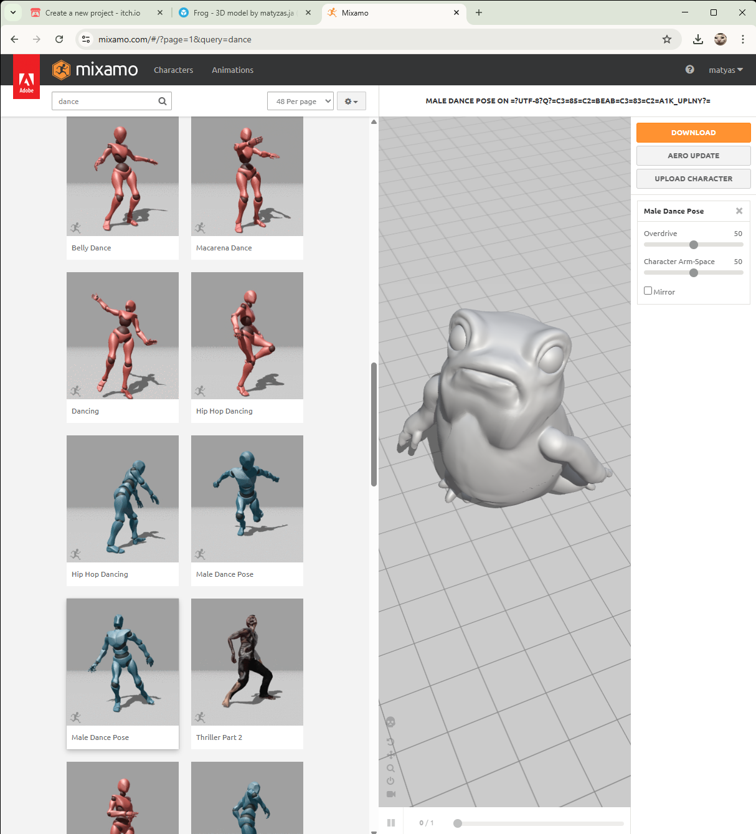This screenshot has height=834, width=756.
Task: Select the Dancing animation thumbnail
Action: click(123, 336)
